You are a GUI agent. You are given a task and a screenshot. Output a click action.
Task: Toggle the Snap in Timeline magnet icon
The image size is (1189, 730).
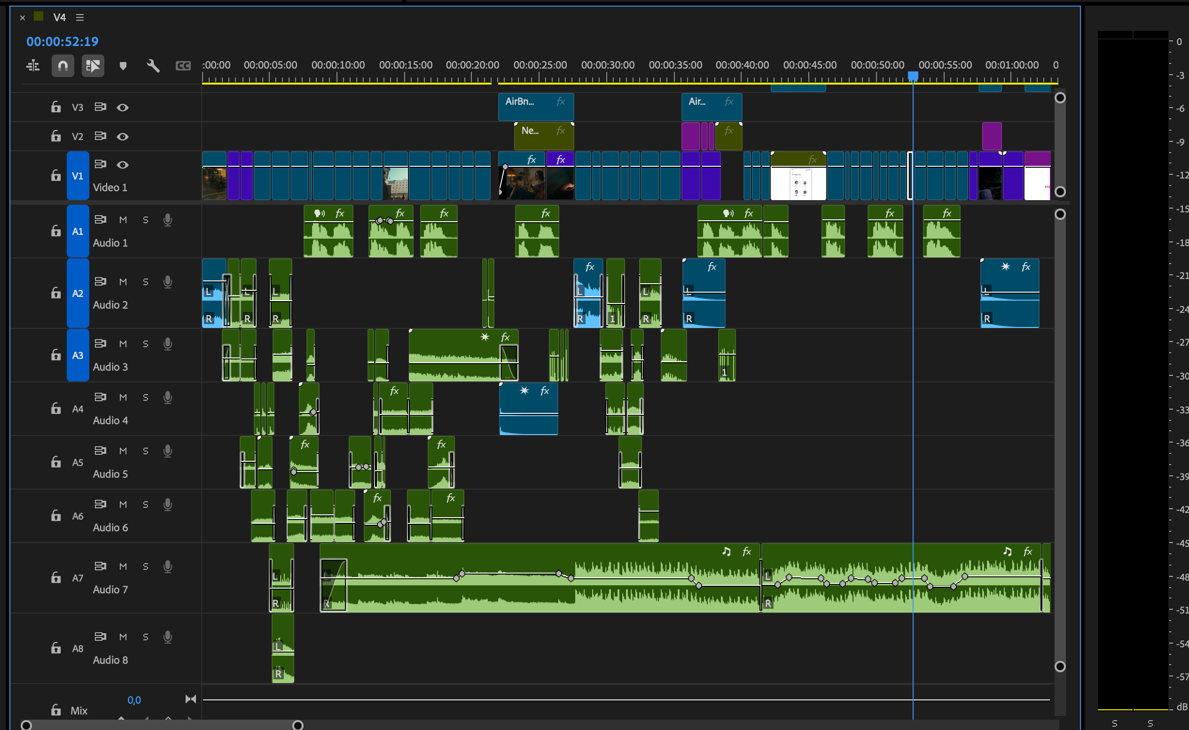(63, 66)
